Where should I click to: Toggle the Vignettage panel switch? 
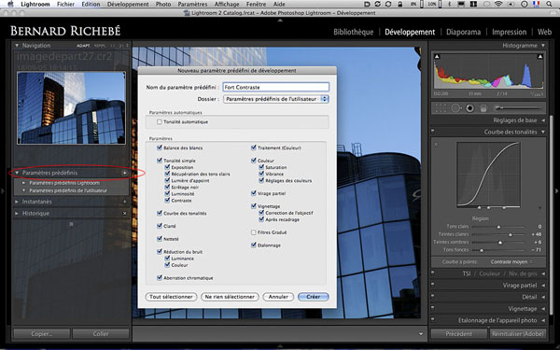433,308
